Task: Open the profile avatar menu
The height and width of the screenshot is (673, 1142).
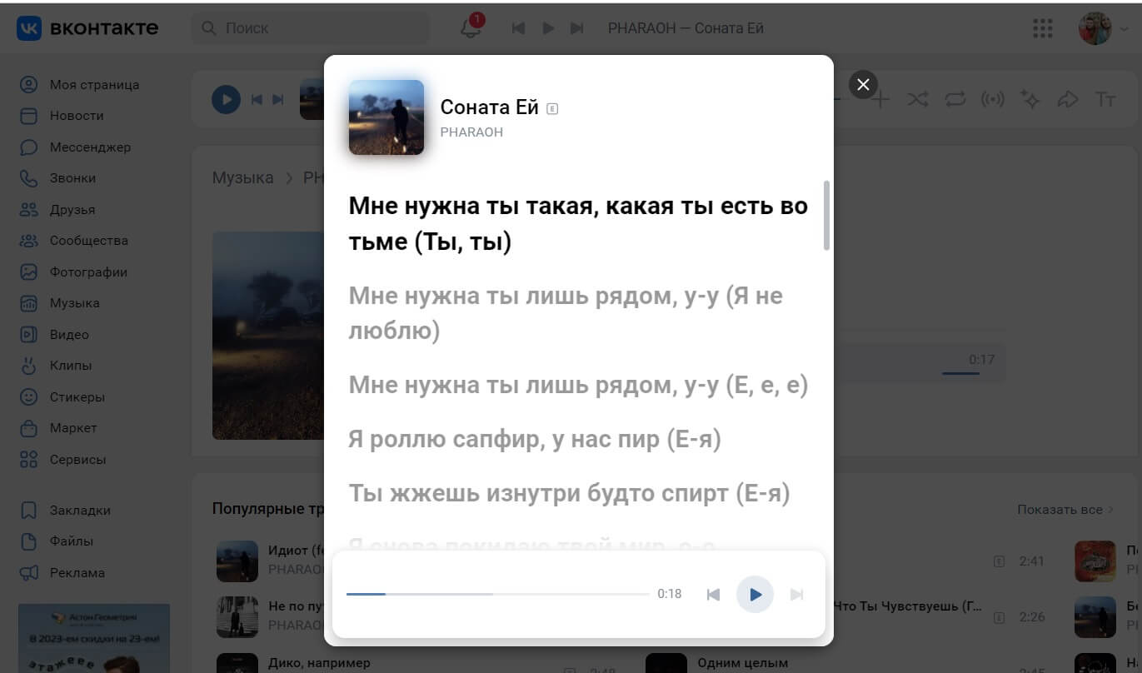Action: pyautogui.click(x=1102, y=28)
